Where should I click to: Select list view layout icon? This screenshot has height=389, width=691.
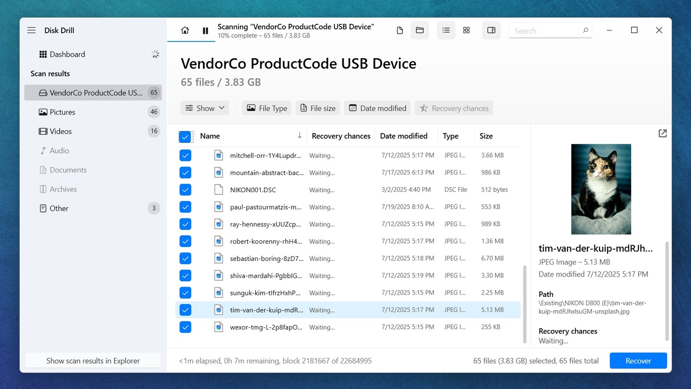pyautogui.click(x=446, y=30)
